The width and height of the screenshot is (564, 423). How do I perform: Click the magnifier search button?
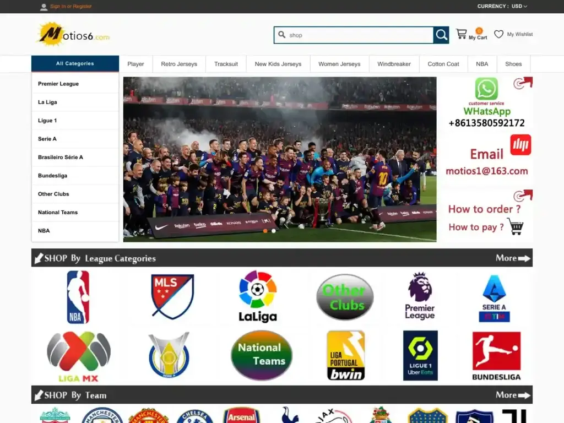pos(441,35)
